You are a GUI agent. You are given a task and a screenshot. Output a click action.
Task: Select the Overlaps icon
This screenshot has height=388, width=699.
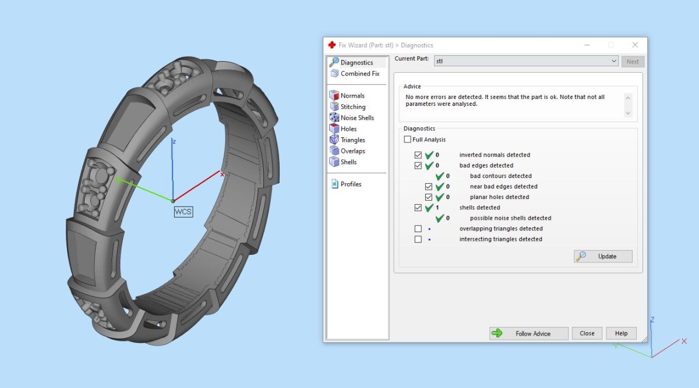[x=334, y=151]
